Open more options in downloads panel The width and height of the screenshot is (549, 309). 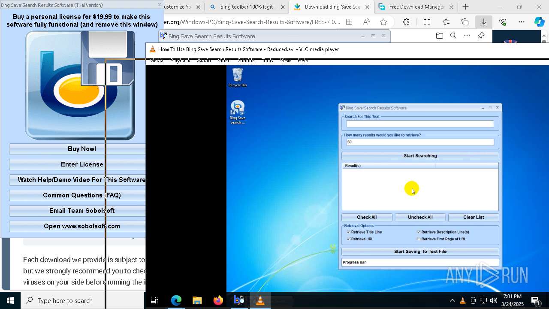point(467,36)
